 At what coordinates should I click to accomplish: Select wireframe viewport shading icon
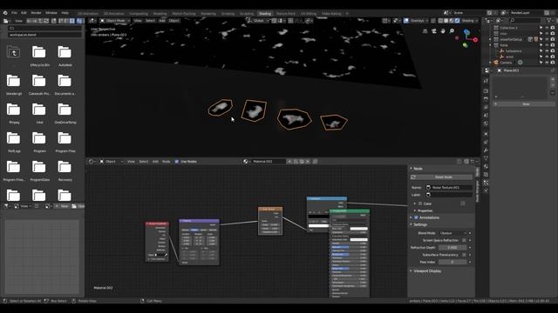click(440, 21)
